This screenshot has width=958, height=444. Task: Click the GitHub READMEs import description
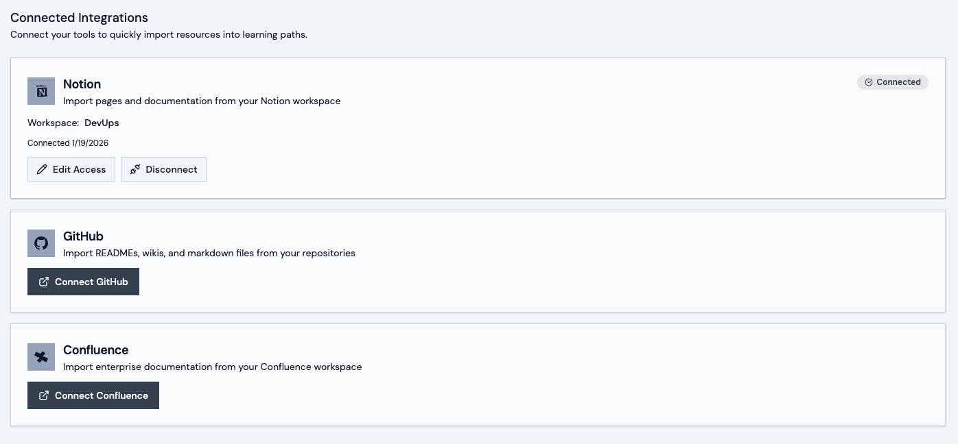(x=209, y=253)
